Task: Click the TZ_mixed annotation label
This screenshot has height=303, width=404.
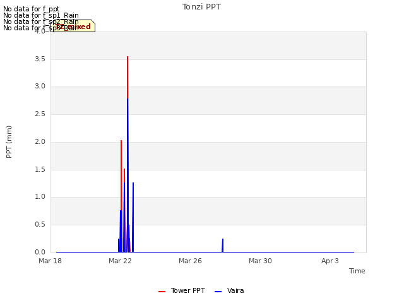Action: point(73,26)
